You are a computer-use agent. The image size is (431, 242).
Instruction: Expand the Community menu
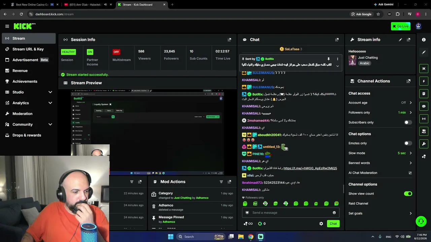coord(50,124)
